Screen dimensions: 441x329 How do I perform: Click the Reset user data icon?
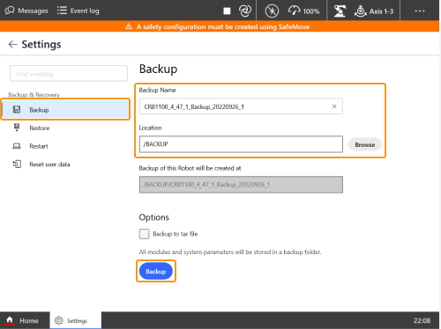(x=17, y=164)
